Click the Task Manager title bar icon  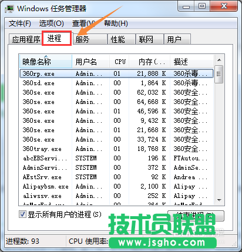9,9
